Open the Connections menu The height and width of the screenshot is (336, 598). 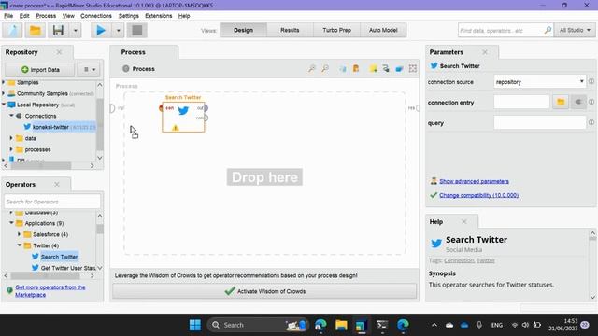coord(96,16)
